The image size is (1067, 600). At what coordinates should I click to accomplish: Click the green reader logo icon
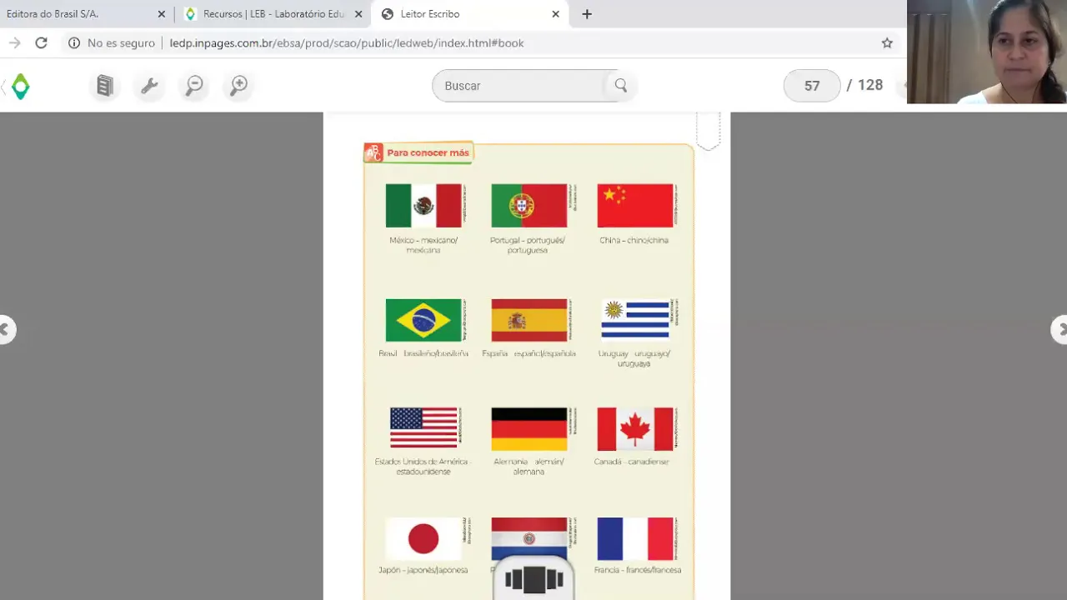click(21, 86)
